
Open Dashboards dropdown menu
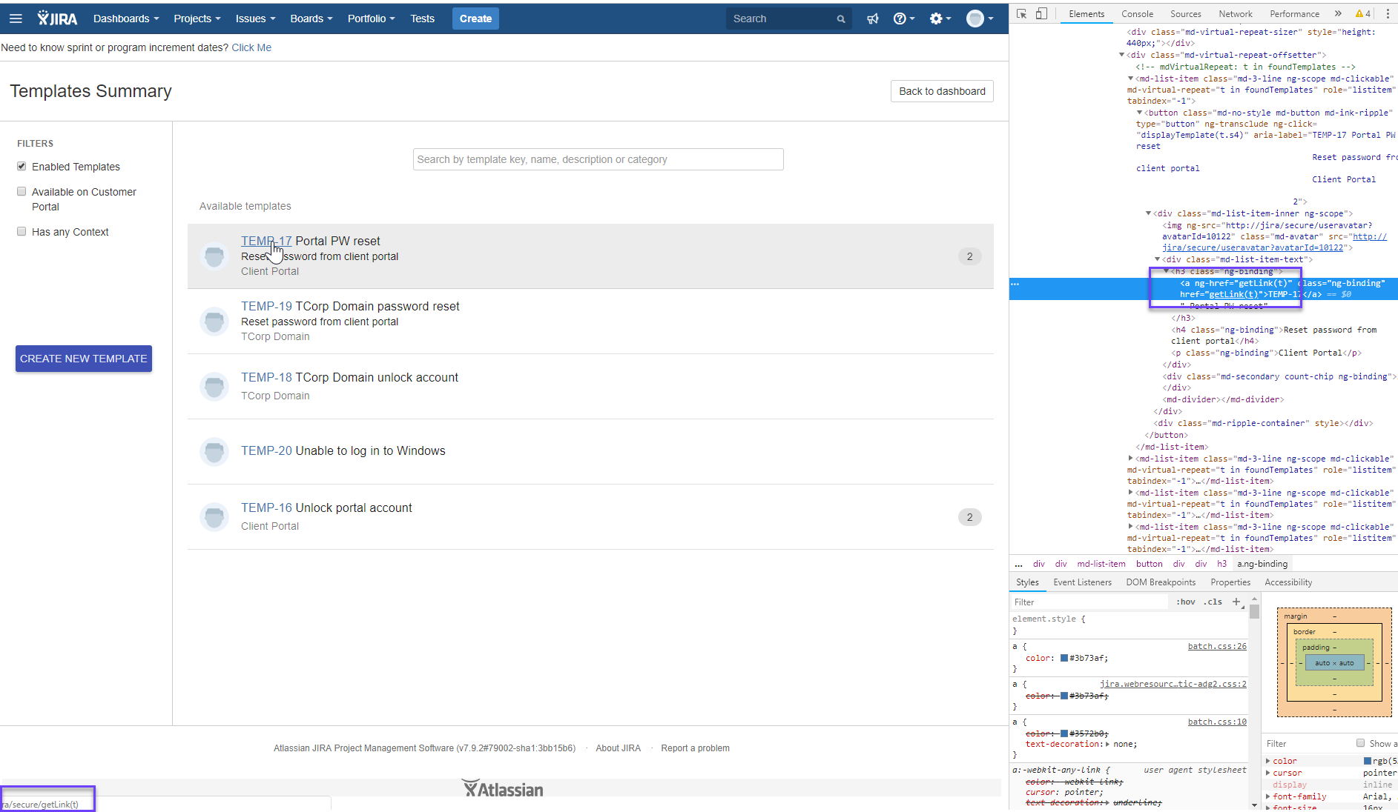click(x=126, y=19)
